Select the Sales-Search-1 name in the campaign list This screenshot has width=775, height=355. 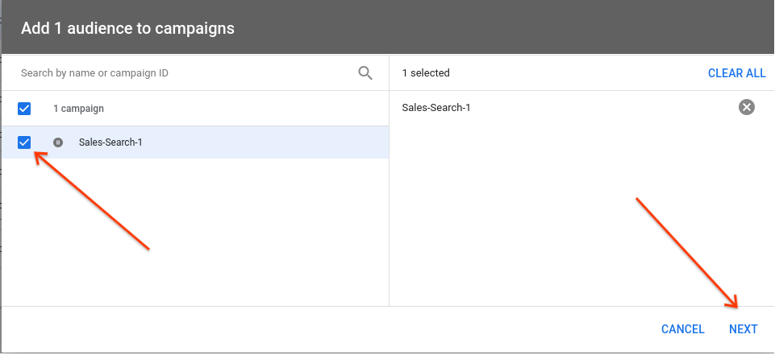[110, 142]
